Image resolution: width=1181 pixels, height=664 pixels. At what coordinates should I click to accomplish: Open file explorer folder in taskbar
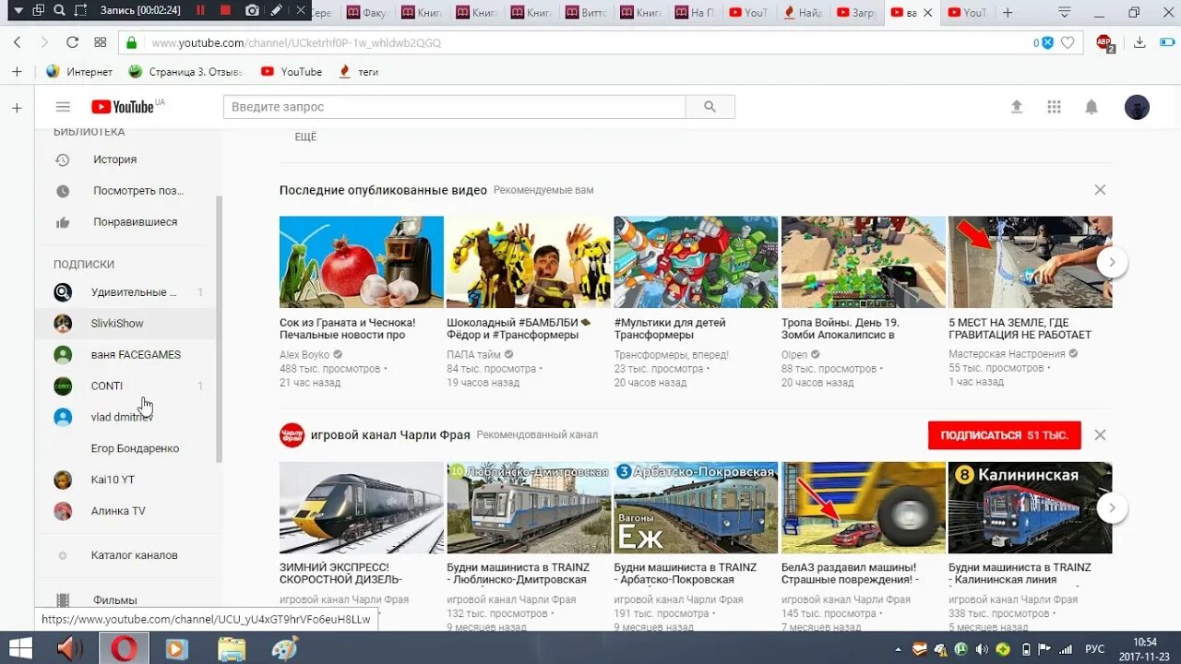(x=232, y=649)
